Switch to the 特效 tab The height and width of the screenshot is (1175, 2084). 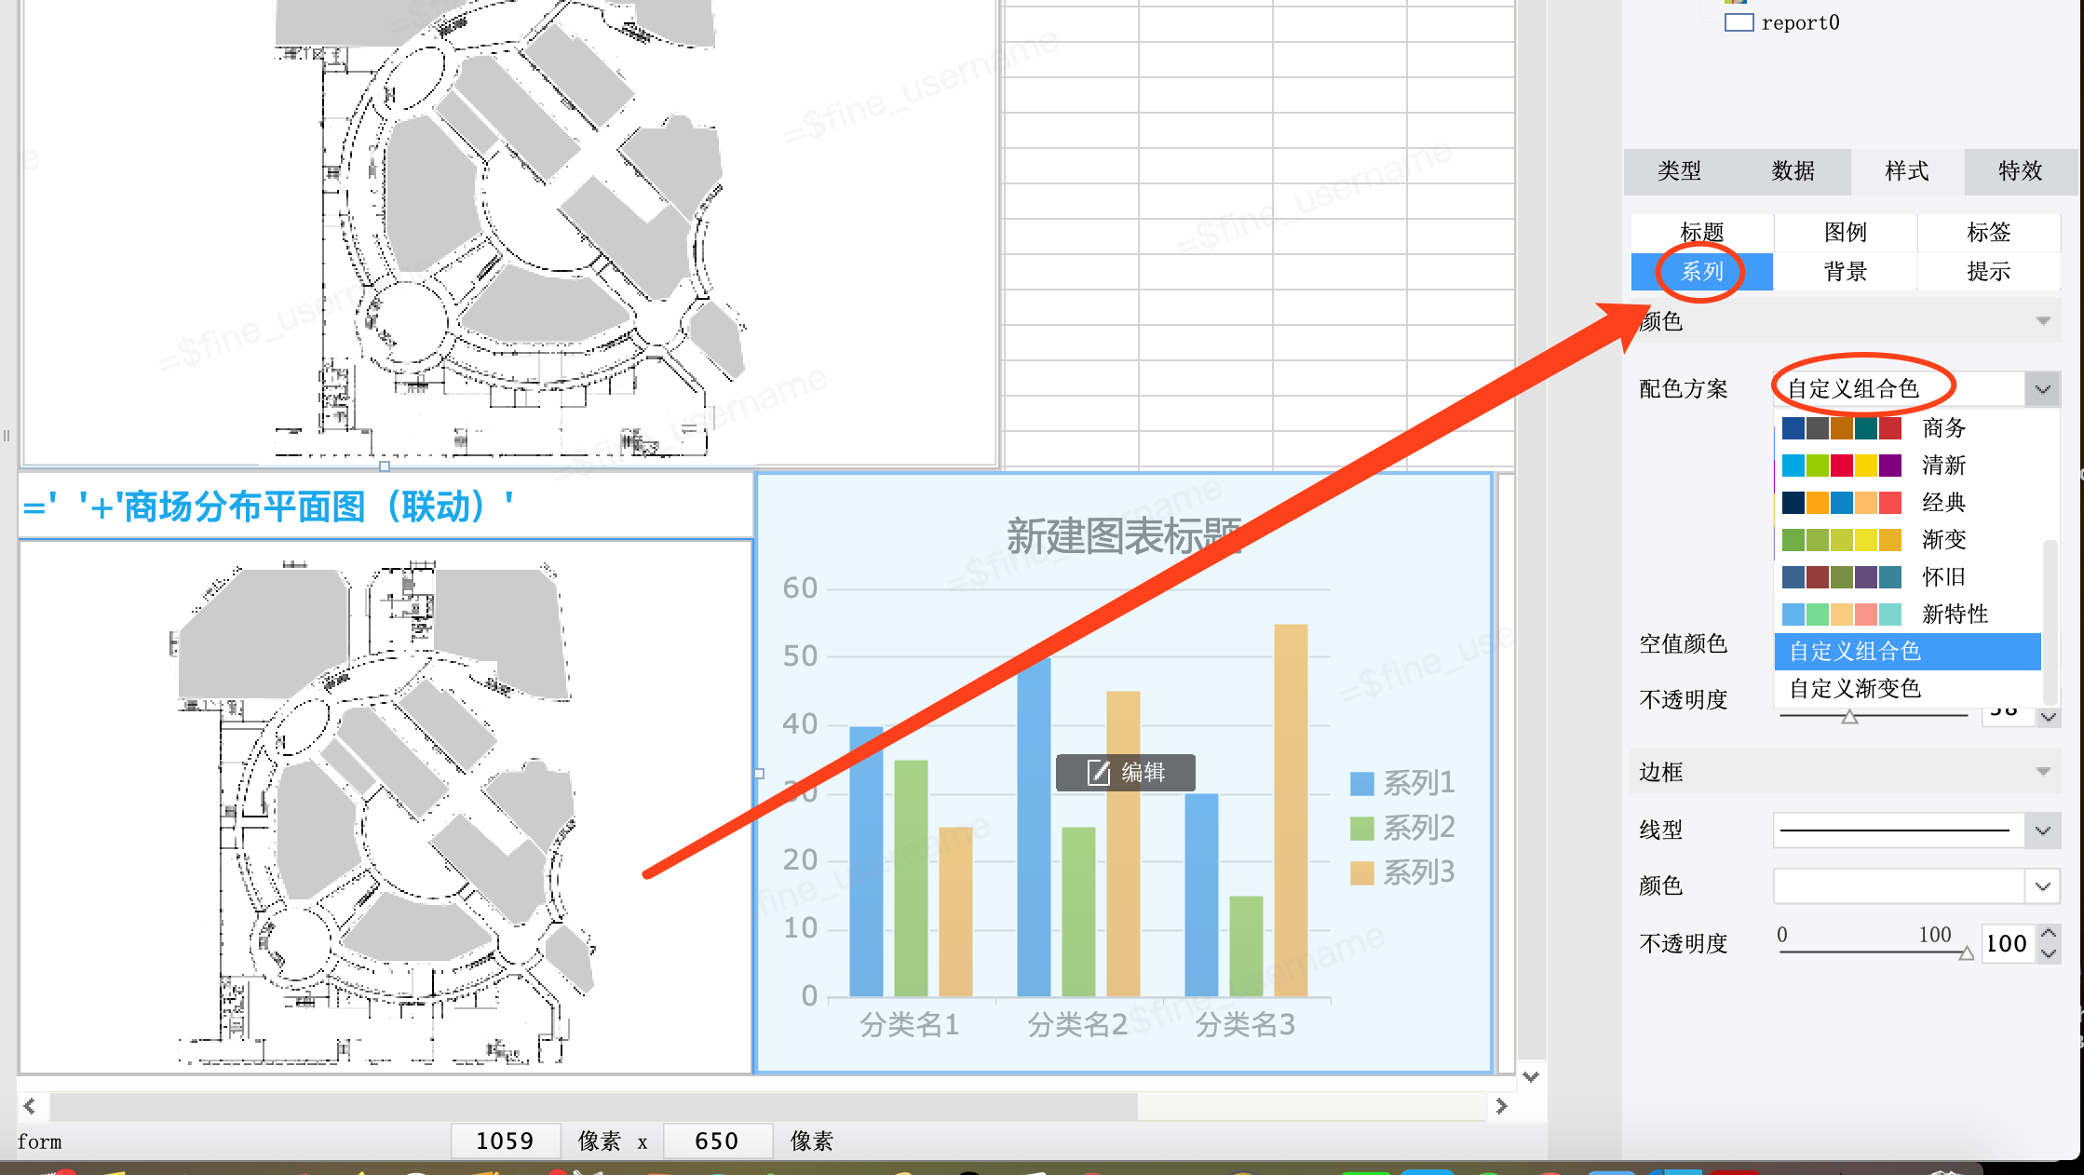pos(2020,171)
